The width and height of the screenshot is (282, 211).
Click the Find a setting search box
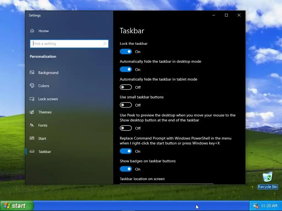69,44
